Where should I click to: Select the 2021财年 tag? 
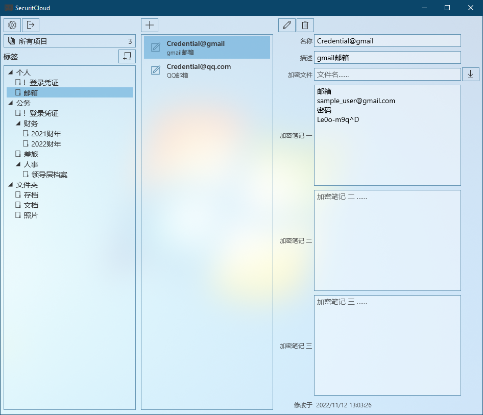coord(45,134)
